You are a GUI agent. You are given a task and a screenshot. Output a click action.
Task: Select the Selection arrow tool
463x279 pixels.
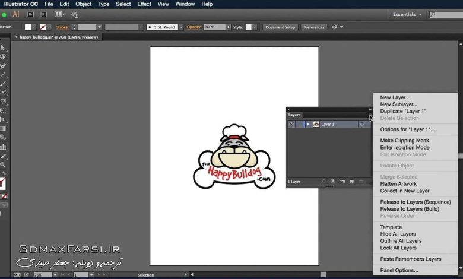click(3, 48)
